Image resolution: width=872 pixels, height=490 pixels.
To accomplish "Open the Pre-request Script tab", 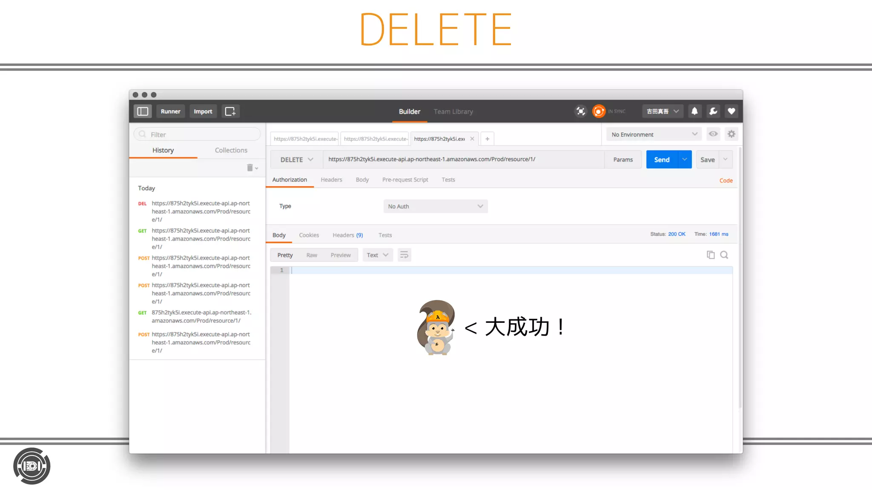I will (405, 179).
